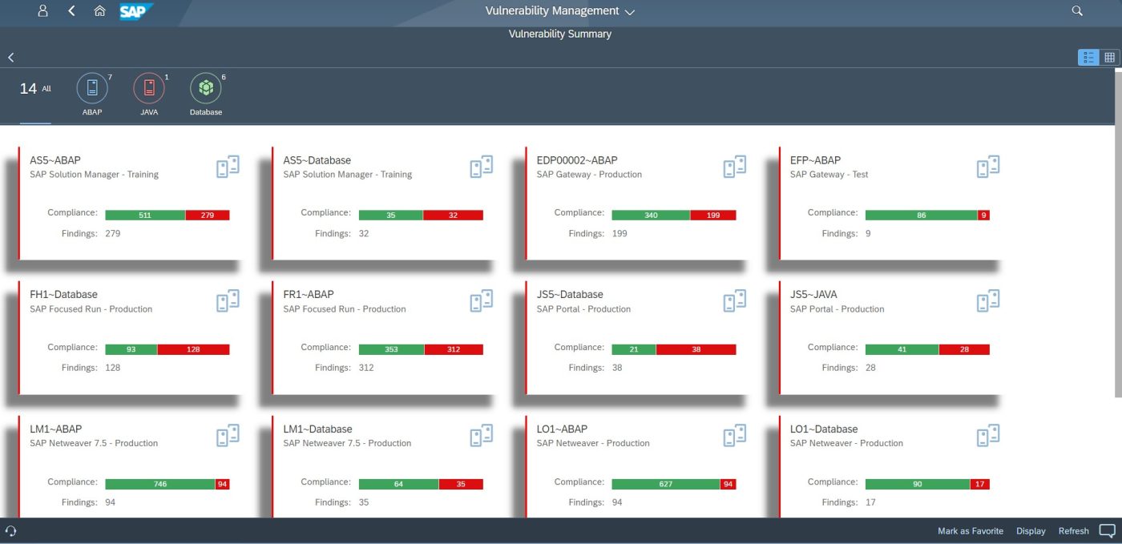Open the headset support icon in footer
This screenshot has height=544, width=1122.
point(11,530)
